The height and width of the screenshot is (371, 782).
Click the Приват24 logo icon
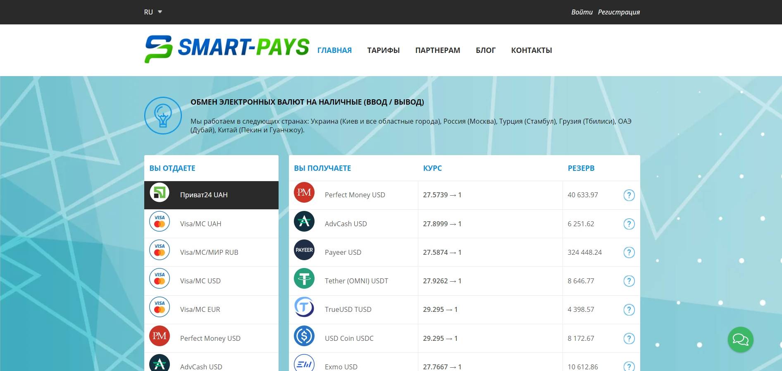[160, 192]
